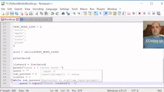Open the Macro menu
The image size is (164, 92).
click(x=84, y=9)
